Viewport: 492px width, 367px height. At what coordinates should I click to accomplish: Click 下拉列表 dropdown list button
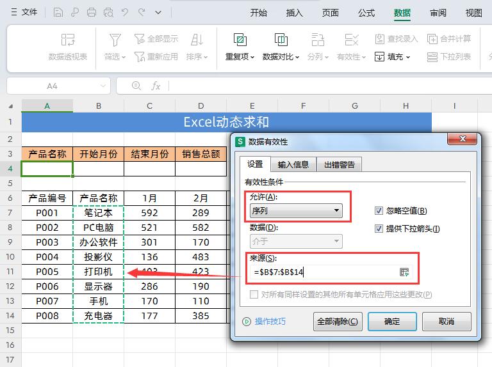point(449,57)
